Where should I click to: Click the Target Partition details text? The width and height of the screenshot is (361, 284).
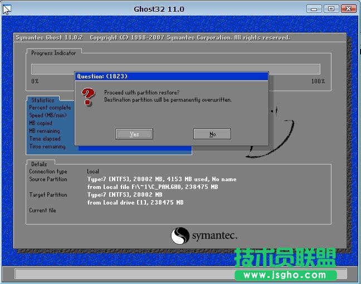point(125,195)
